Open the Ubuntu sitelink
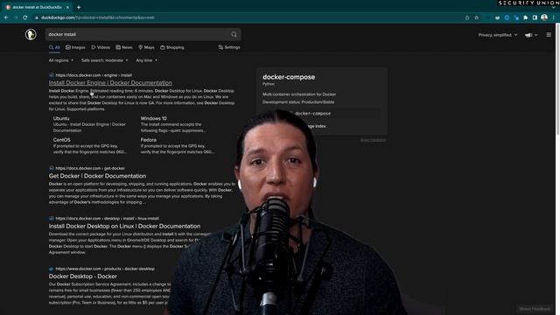 [x=61, y=118]
